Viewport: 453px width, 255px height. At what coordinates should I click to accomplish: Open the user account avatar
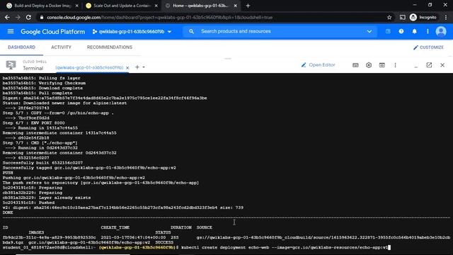441,31
